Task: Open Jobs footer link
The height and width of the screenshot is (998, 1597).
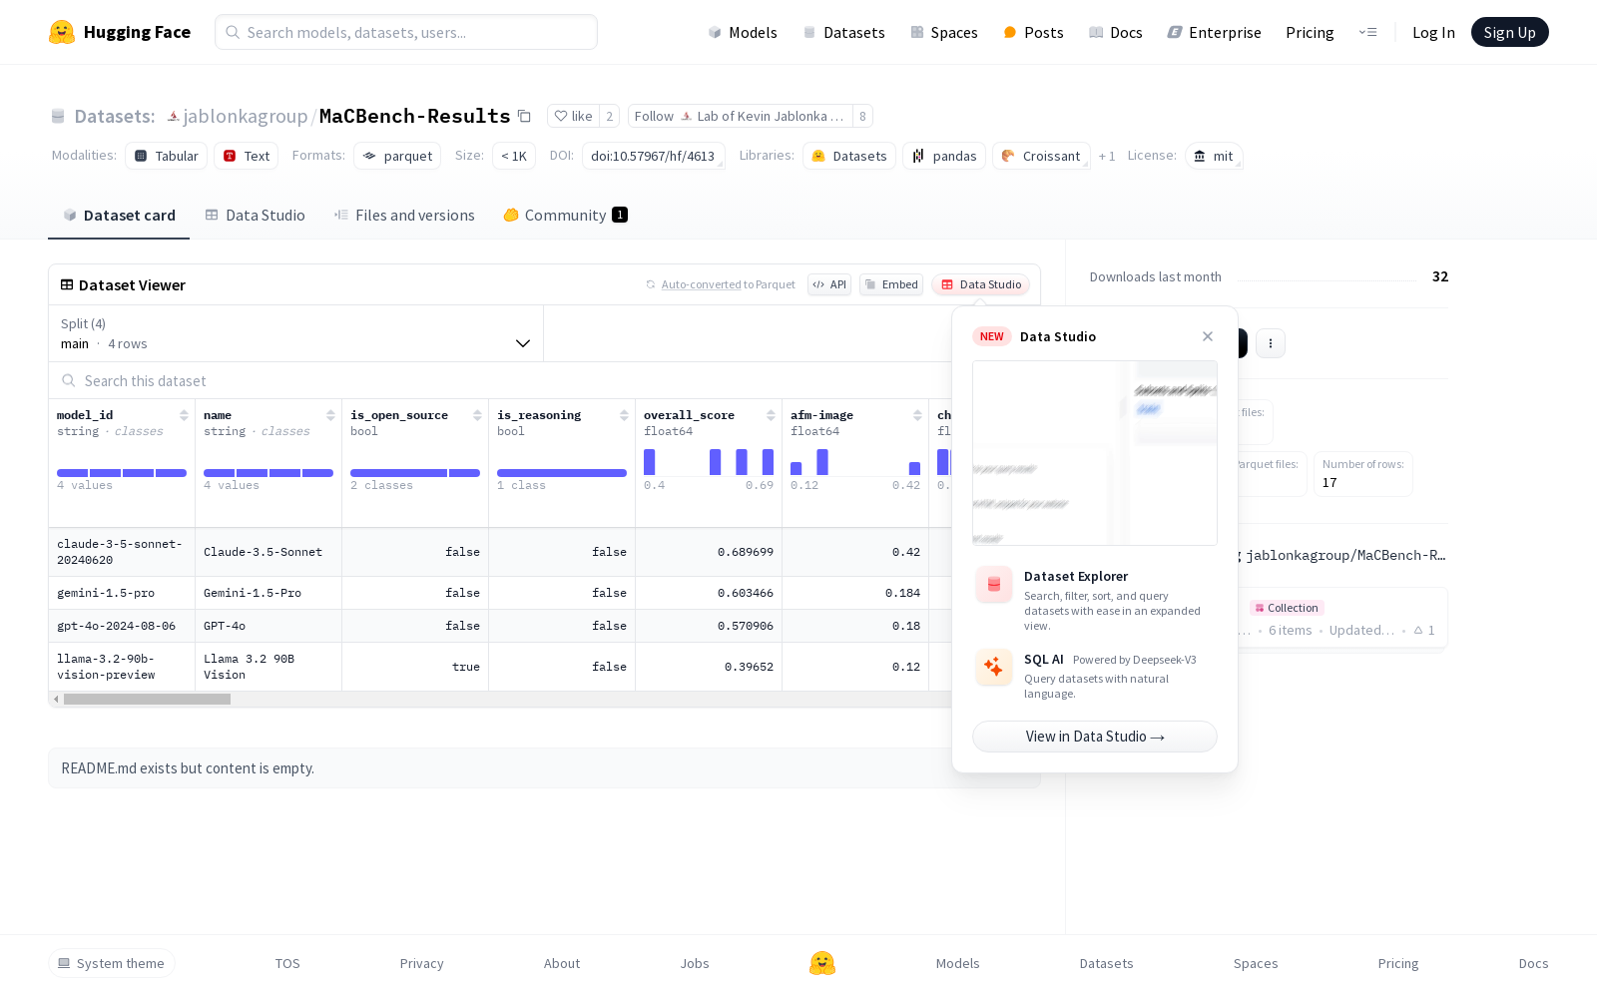Action: click(x=695, y=963)
